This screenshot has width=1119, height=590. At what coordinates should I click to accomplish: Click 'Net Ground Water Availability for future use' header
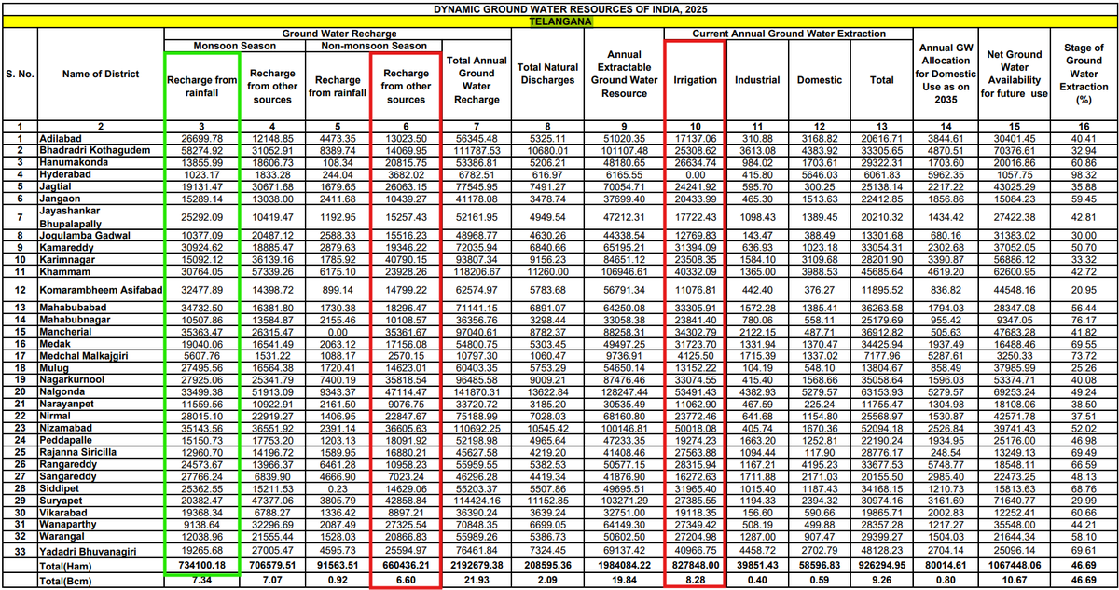click(x=1015, y=75)
